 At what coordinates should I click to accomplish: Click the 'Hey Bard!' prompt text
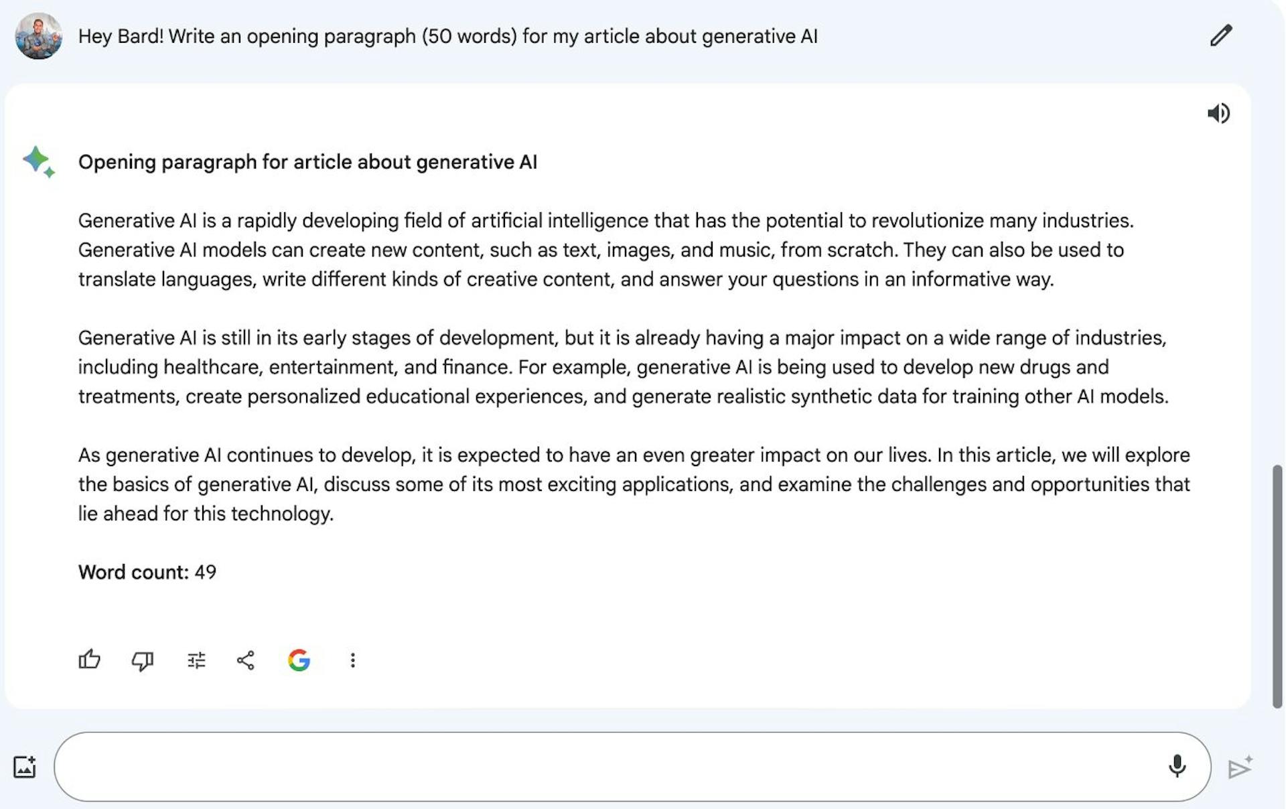(x=447, y=36)
